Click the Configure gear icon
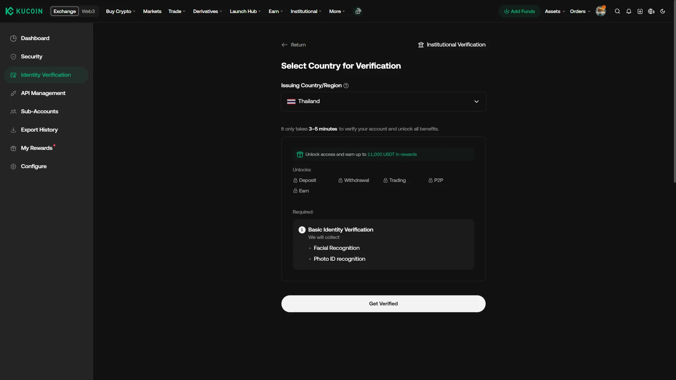The width and height of the screenshot is (676, 380). coord(13,166)
